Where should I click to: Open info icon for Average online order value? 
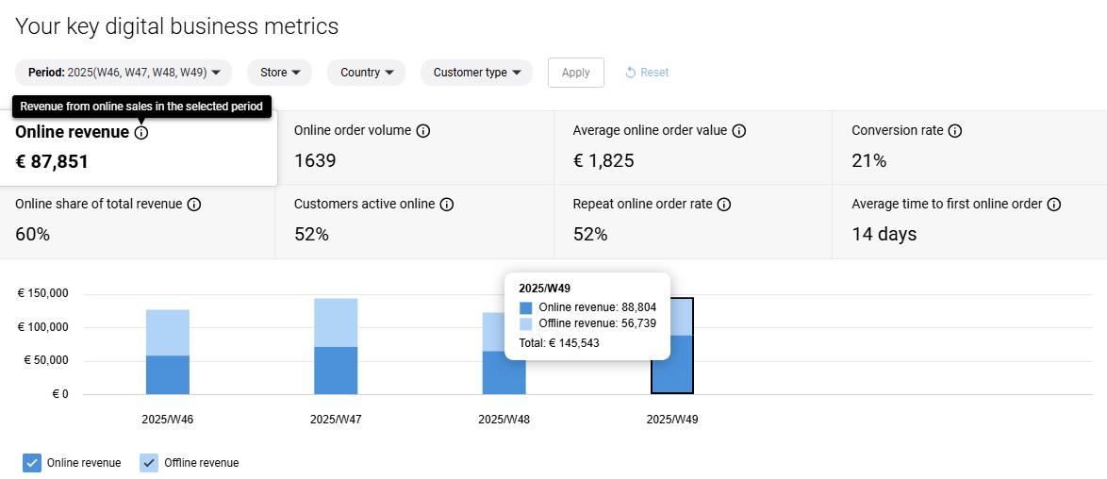(x=739, y=131)
